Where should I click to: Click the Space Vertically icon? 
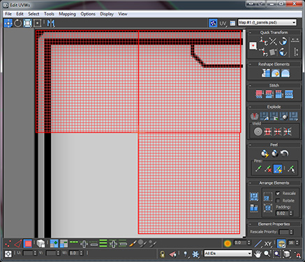pyautogui.click(x=296, y=52)
